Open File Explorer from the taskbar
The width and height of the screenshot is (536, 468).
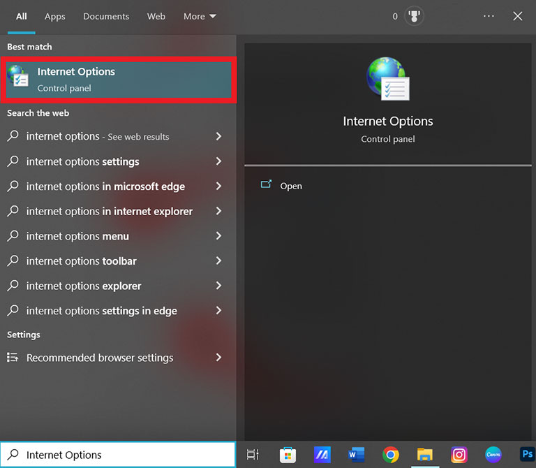tap(425, 455)
